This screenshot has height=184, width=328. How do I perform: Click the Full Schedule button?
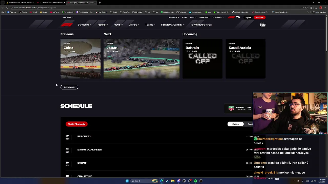[69, 87]
